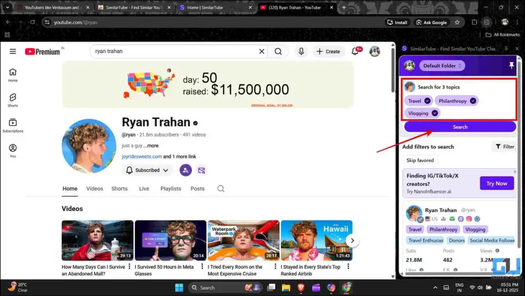Open the abandoned mall video thumbnail
525x296 pixels.
pyautogui.click(x=97, y=240)
